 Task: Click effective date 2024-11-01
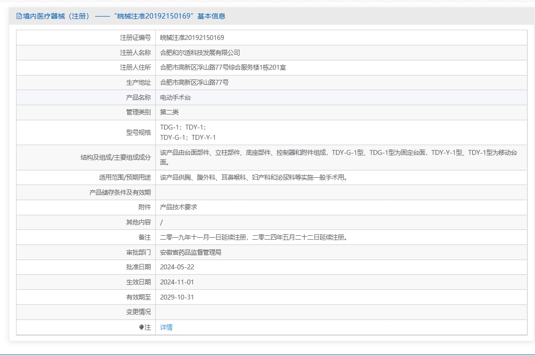[x=177, y=282]
